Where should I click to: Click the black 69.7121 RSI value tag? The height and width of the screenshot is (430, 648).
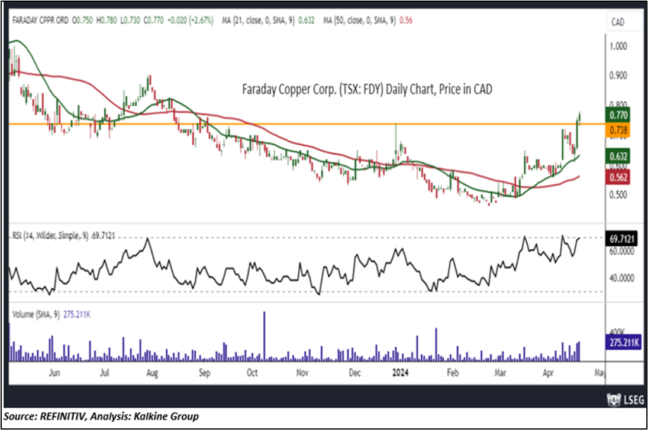pyautogui.click(x=621, y=239)
